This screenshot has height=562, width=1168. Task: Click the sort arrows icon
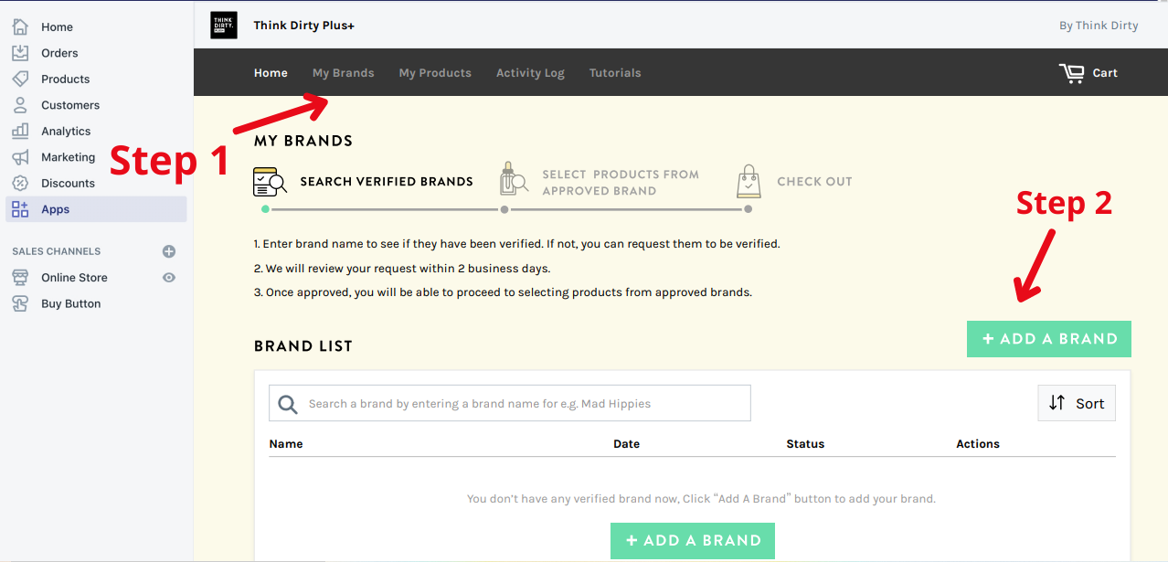click(1057, 403)
